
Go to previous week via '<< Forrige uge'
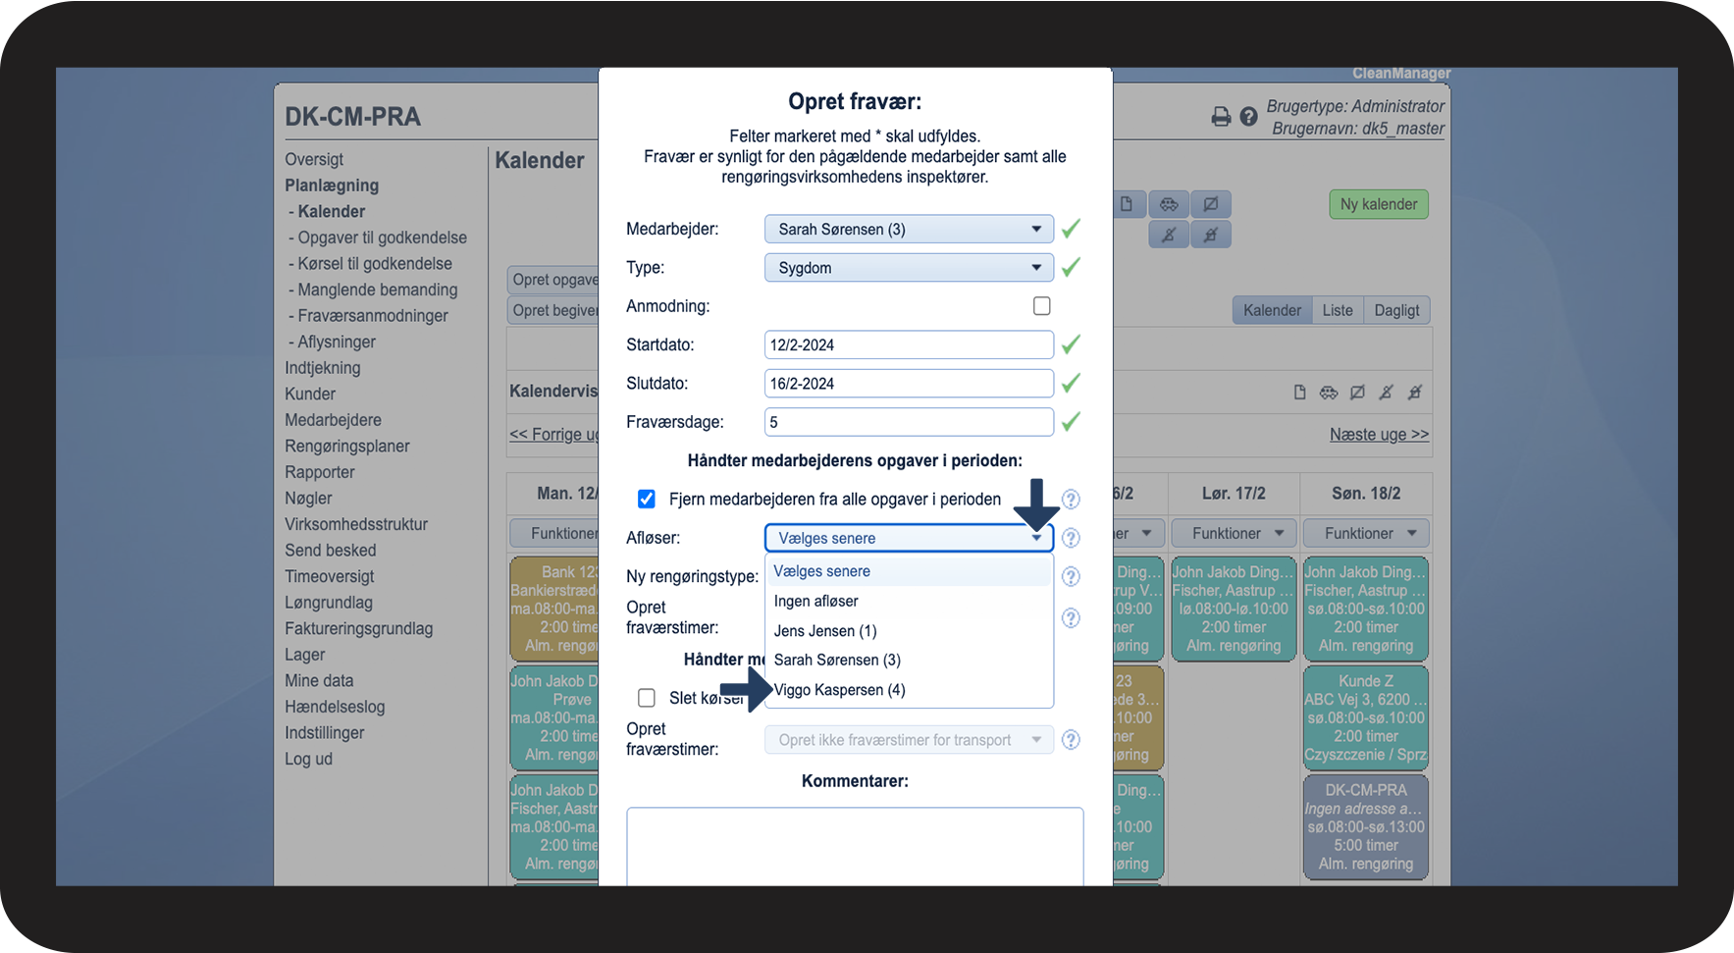click(x=554, y=435)
